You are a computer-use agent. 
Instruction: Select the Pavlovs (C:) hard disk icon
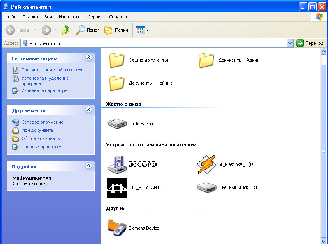point(117,124)
